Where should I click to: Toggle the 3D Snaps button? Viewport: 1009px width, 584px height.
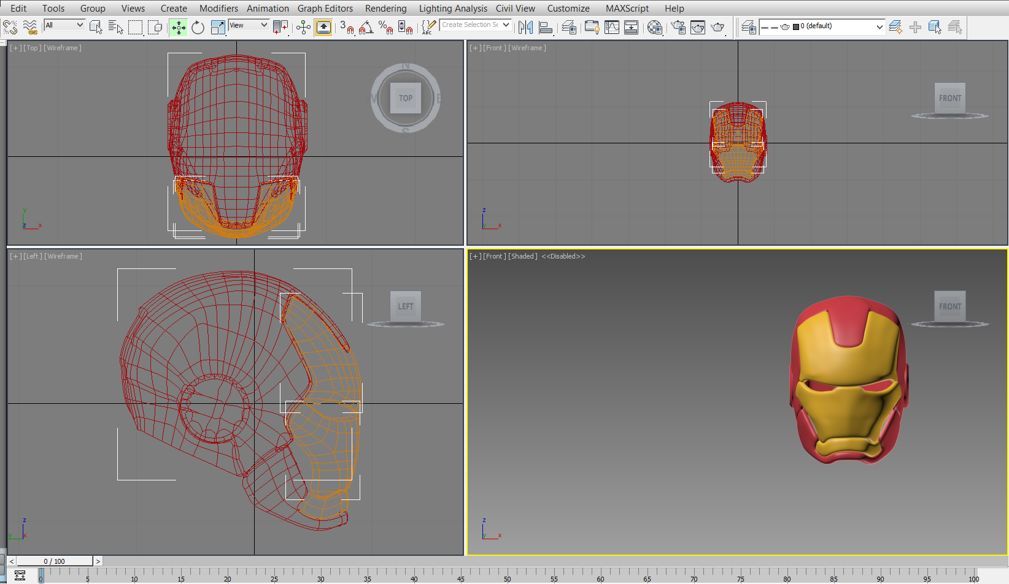coord(347,27)
